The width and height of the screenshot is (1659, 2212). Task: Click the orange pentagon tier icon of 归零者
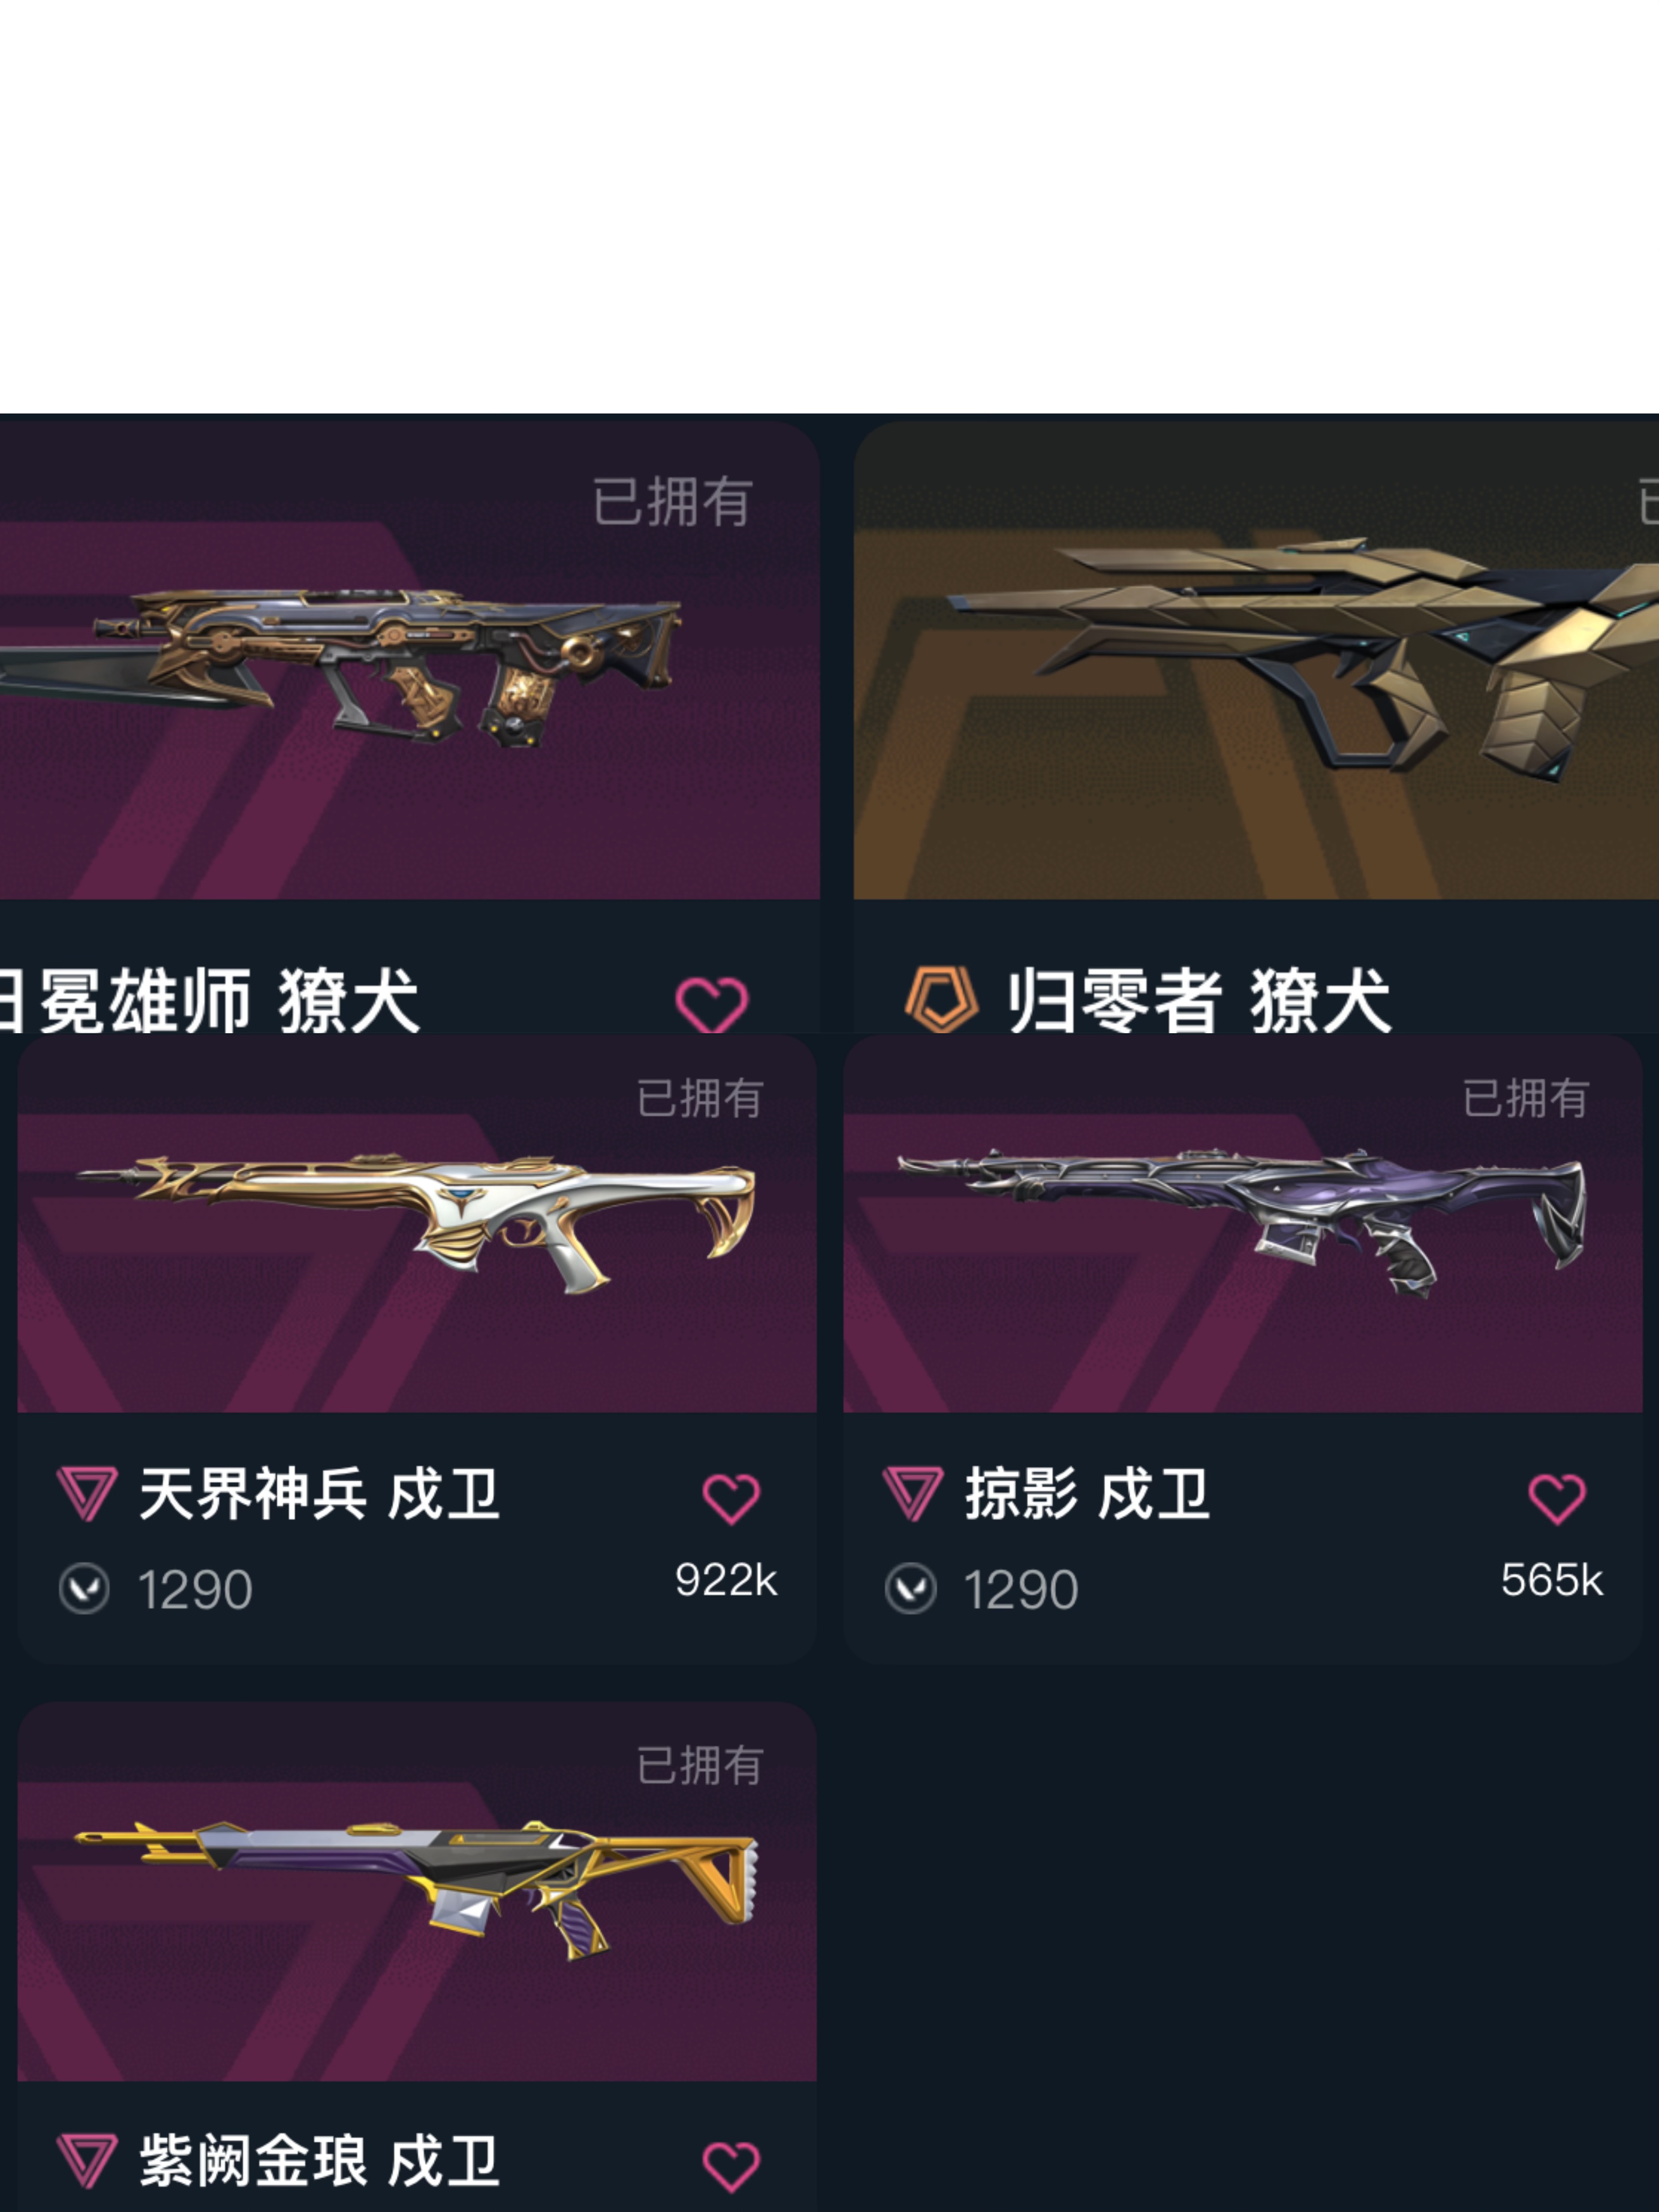point(941,999)
